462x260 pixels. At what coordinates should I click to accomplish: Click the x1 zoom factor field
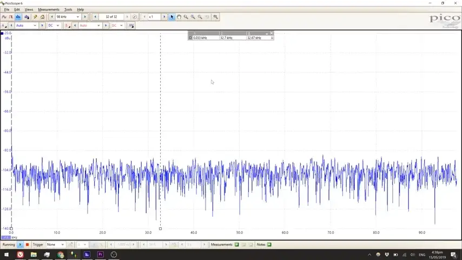coord(154,17)
